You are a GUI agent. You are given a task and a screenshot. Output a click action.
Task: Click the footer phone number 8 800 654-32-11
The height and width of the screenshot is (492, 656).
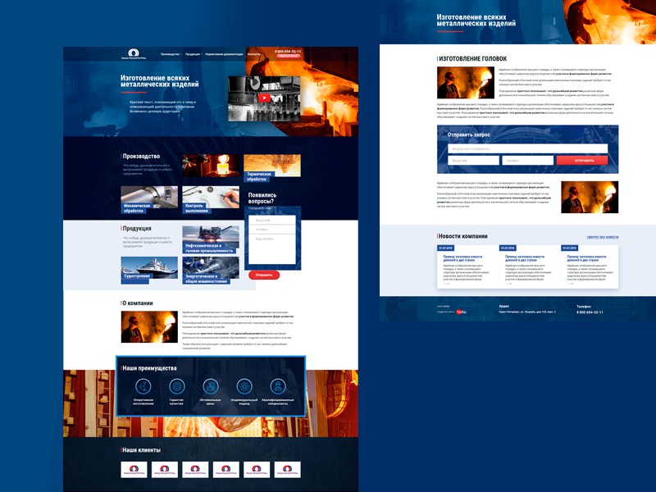pos(590,312)
